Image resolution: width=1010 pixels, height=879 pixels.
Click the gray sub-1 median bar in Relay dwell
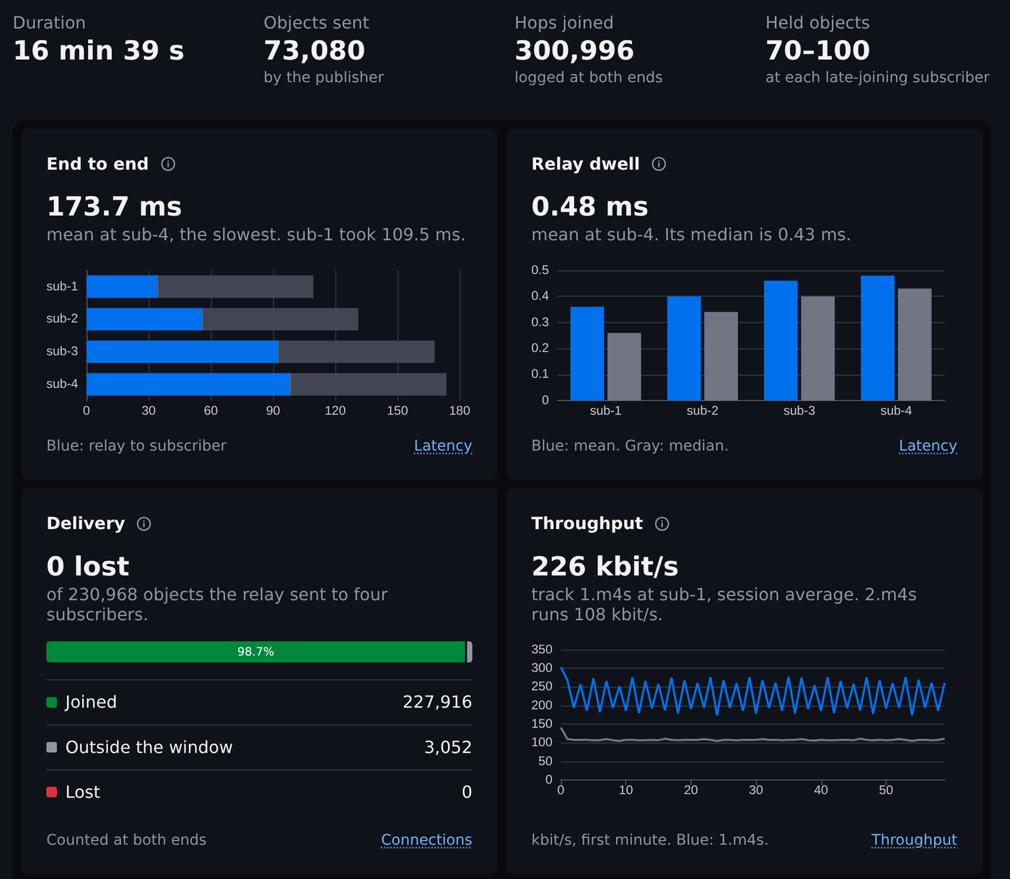624,366
